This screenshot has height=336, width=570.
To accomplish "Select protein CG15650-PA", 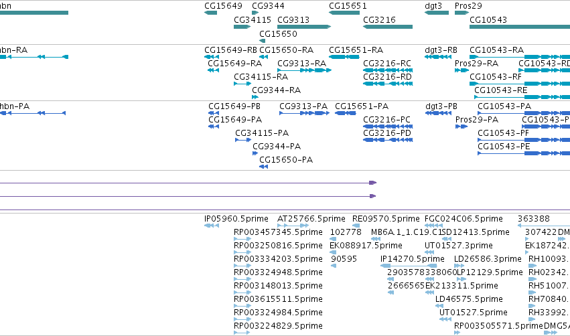I will click(286, 160).
